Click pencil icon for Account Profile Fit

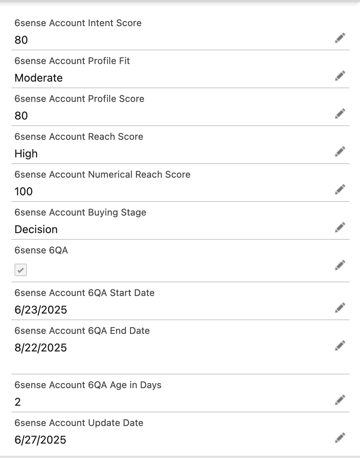pyautogui.click(x=340, y=76)
